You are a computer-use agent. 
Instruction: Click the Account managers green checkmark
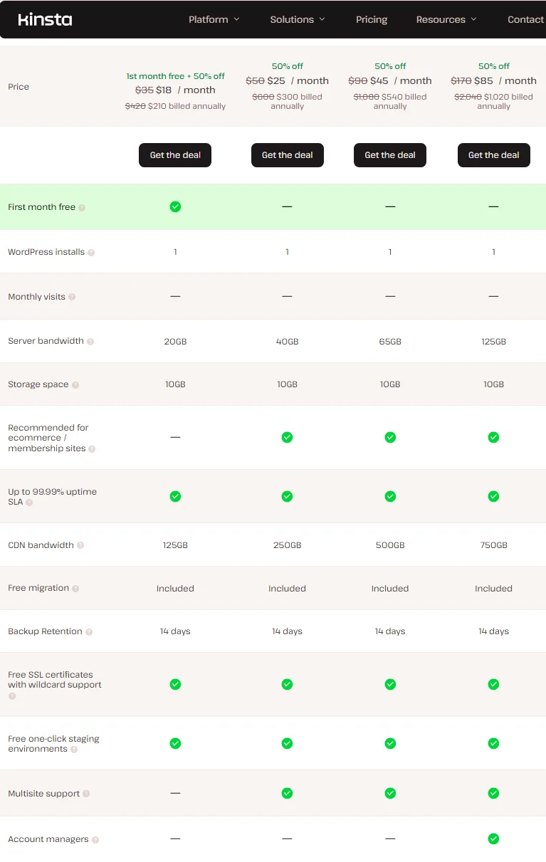[x=493, y=839]
